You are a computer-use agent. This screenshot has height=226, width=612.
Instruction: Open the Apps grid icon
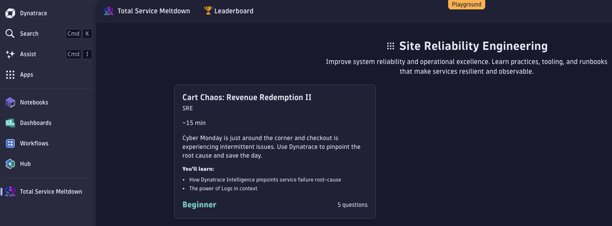[10, 75]
